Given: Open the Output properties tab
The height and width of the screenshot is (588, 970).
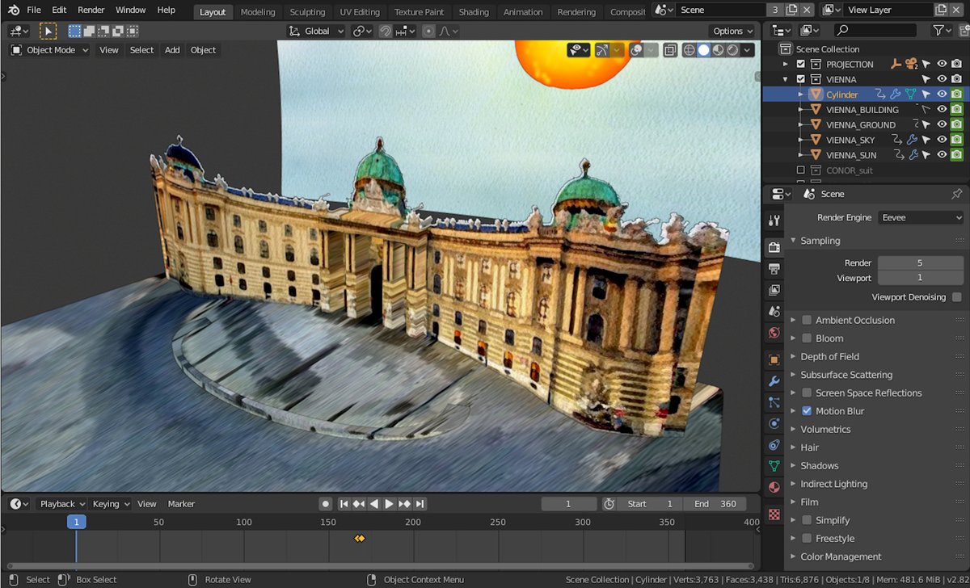Looking at the screenshot, I should 774,268.
